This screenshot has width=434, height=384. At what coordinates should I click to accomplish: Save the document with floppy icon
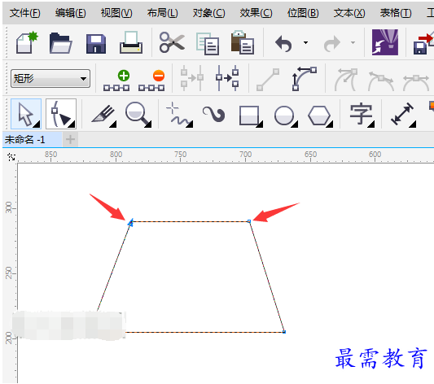pos(96,44)
